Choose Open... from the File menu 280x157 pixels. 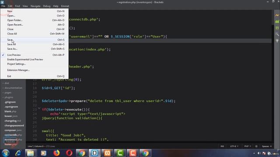34,16
